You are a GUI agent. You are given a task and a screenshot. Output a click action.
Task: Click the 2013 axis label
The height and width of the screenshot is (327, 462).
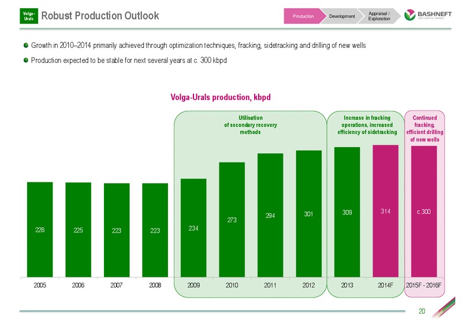[x=347, y=285]
